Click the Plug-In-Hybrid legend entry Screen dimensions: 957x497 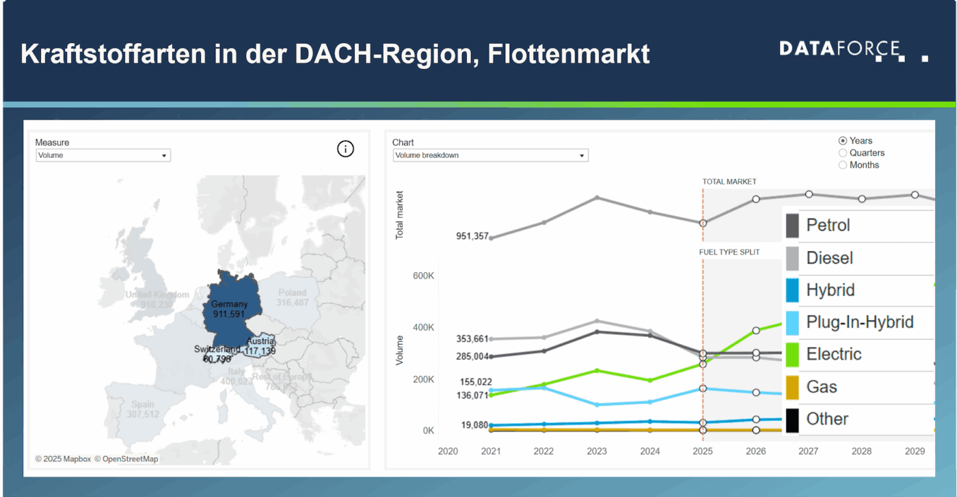point(848,322)
